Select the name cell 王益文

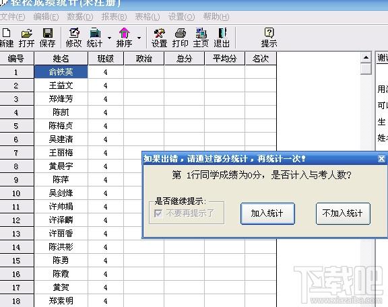[61, 86]
